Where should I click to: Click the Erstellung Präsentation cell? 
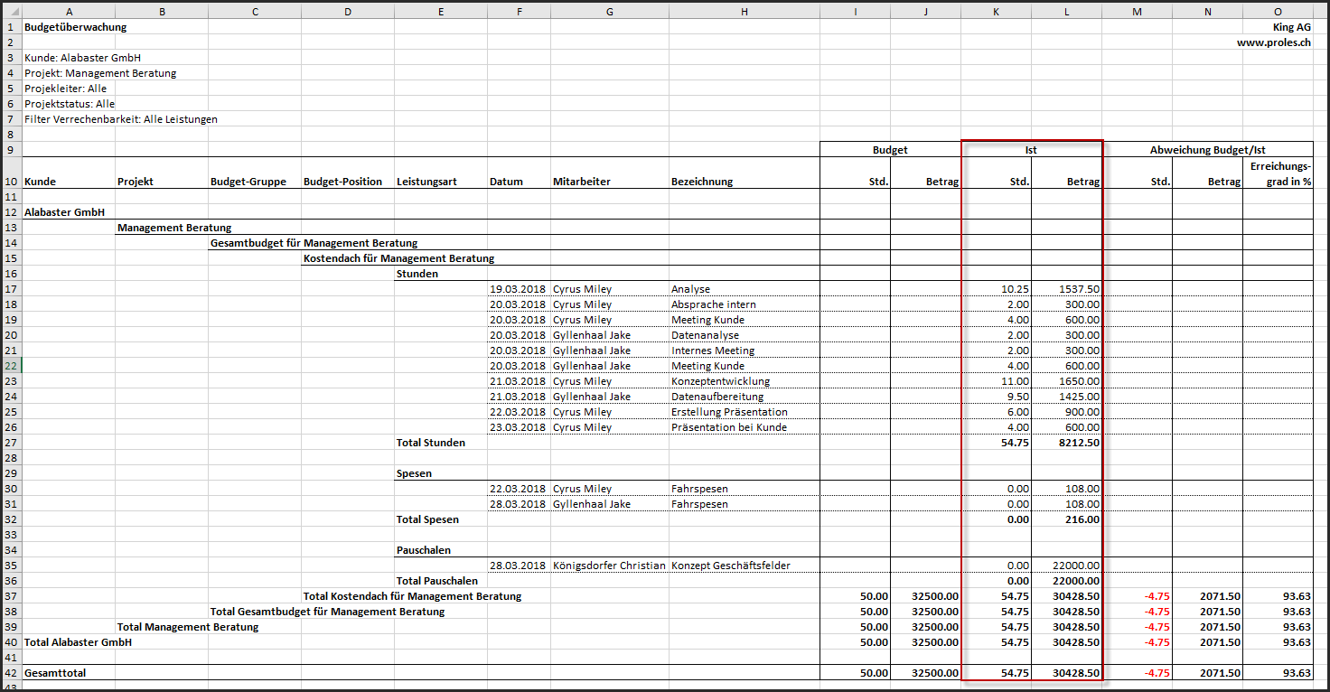(730, 412)
